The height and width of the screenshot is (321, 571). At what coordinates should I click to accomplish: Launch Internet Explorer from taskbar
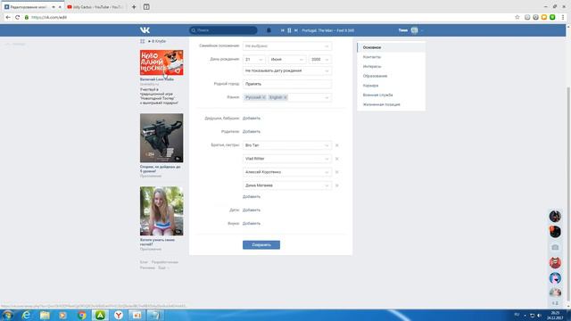click(x=26, y=315)
